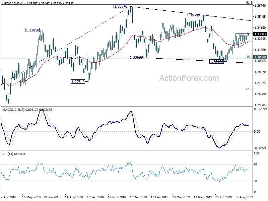Click the 1.27810 price label
Viewport: 268px width, 201px height.
point(78,82)
